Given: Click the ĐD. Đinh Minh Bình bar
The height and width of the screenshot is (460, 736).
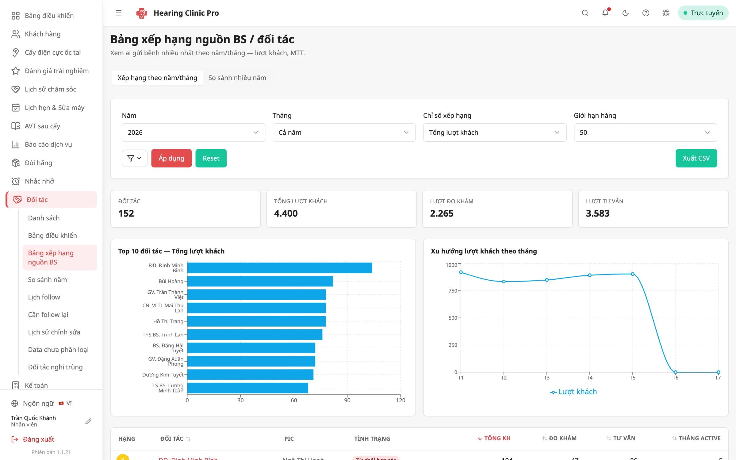Looking at the screenshot, I should click(280, 268).
